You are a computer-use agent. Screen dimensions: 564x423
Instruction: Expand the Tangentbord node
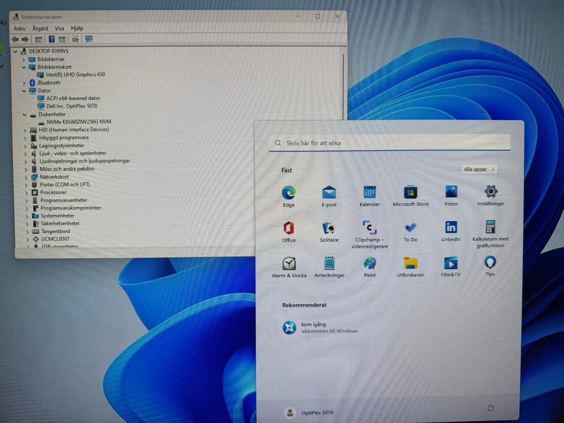[27, 231]
